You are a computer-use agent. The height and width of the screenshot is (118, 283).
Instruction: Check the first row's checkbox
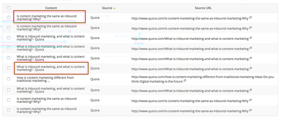tap(9, 18)
